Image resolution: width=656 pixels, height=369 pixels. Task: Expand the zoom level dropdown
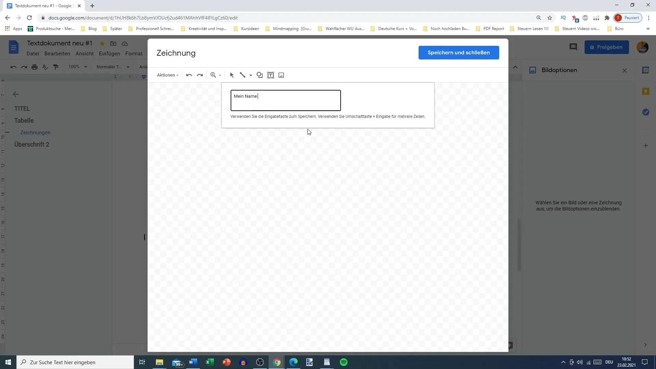click(221, 75)
